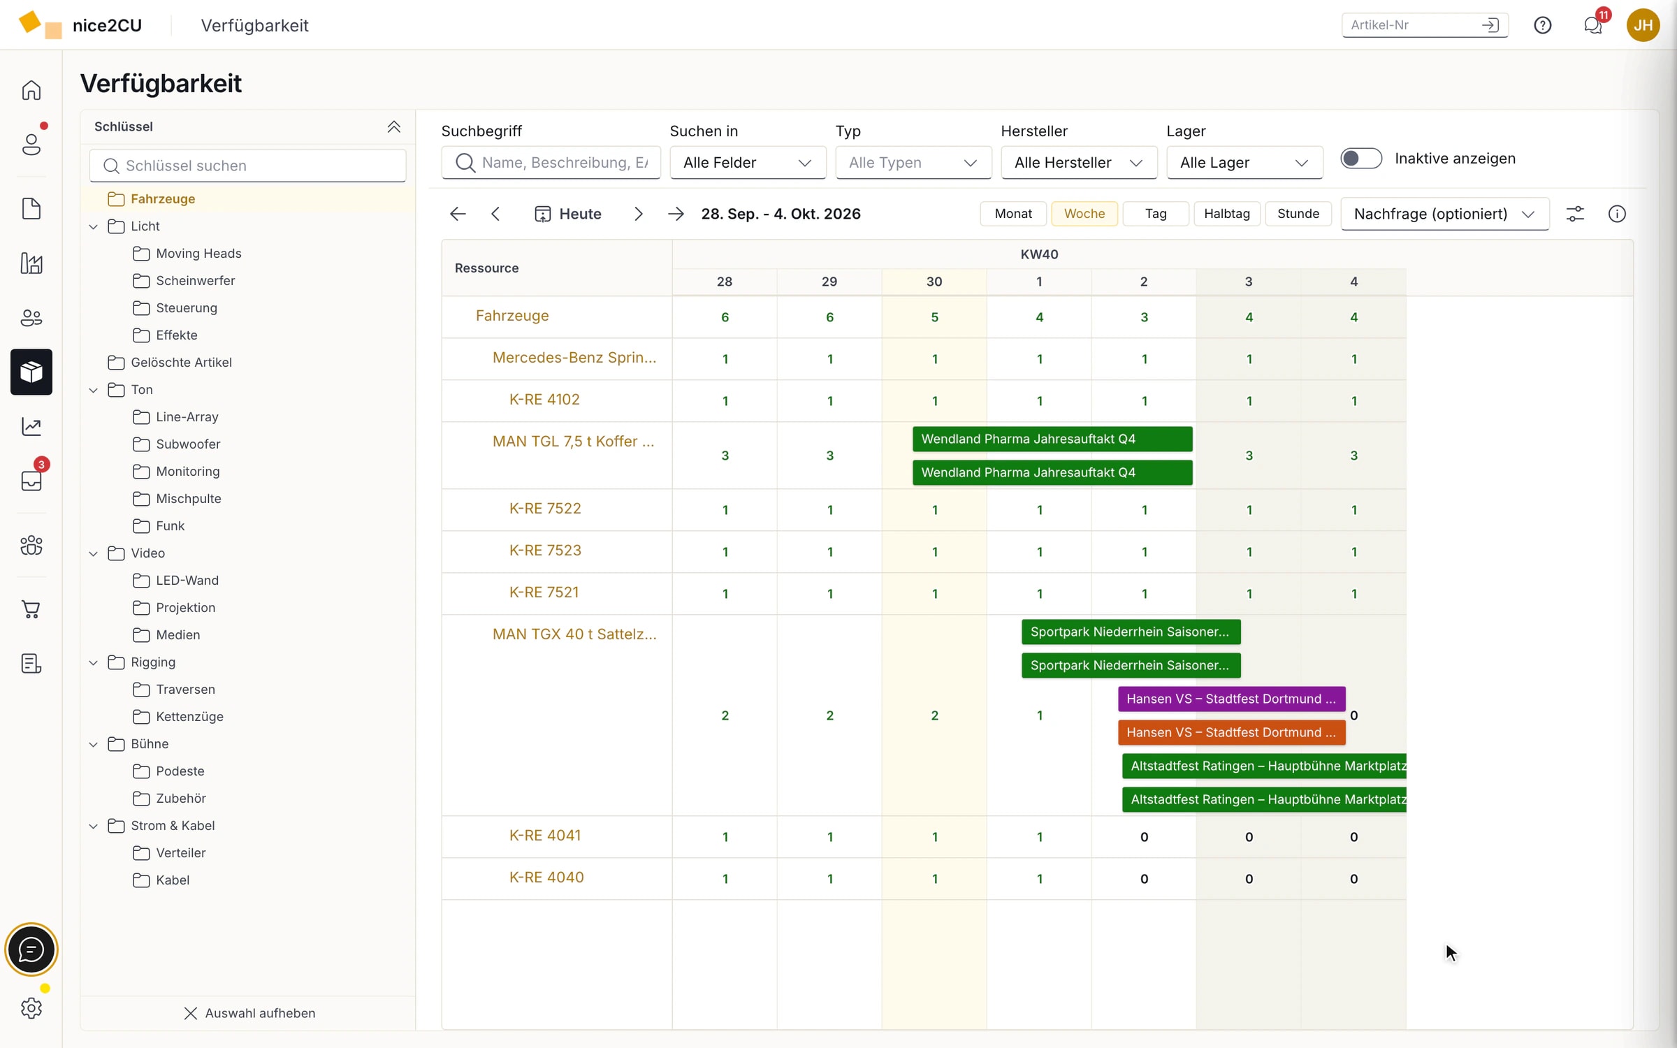Viewport: 1677px width, 1048px height.
Task: Toggle Inaktive anzeigen switch
Action: 1360,159
